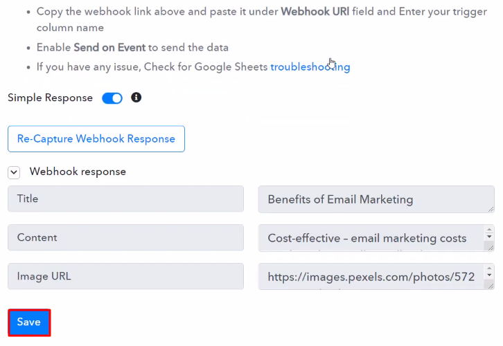Screen dimensions: 503x346
Task: Toggle the Simple Response switch
Action: (x=112, y=98)
